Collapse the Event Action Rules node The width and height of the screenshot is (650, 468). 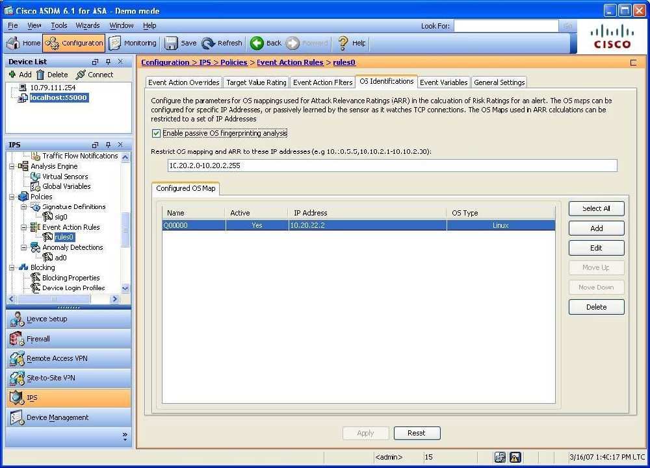click(23, 227)
